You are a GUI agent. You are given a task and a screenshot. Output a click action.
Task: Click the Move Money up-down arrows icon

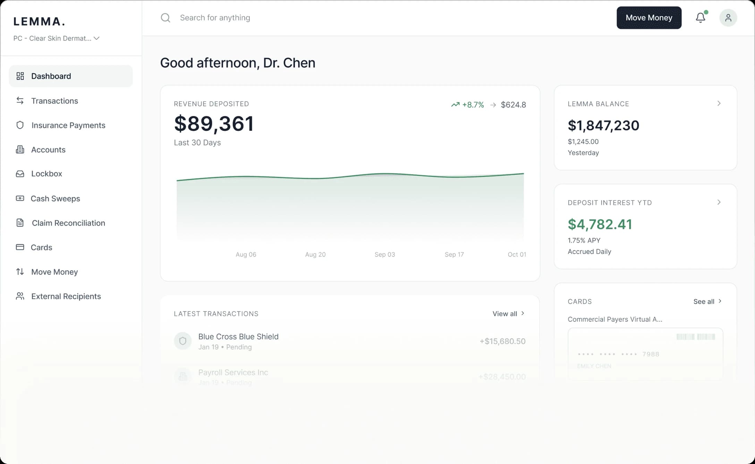click(x=20, y=272)
